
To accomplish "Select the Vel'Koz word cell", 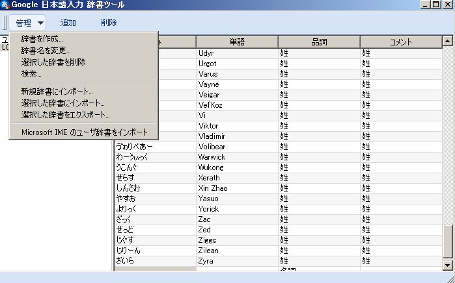I will (237, 105).
